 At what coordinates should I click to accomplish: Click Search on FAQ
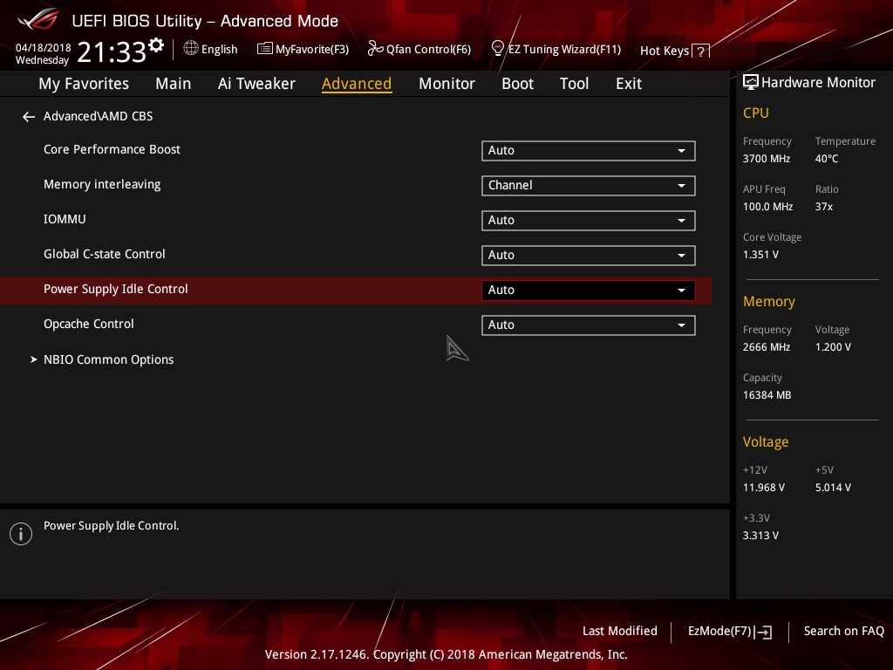click(x=843, y=631)
